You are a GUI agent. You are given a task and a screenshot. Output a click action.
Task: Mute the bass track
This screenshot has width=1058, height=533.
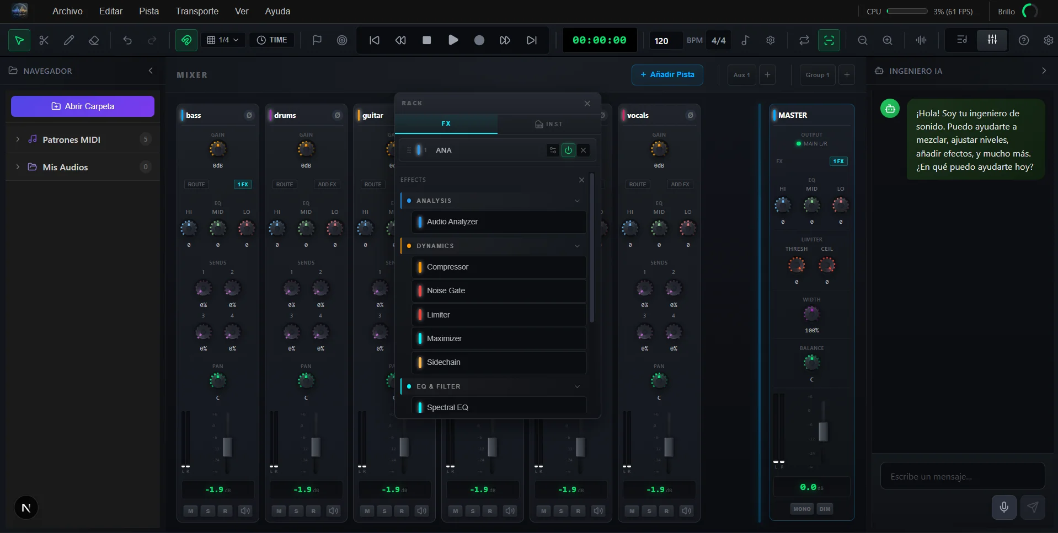pos(190,511)
